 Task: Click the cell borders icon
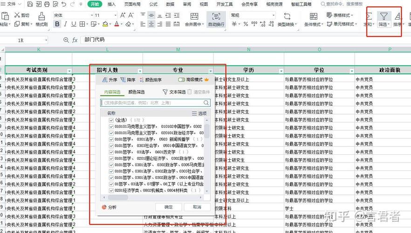(82, 24)
